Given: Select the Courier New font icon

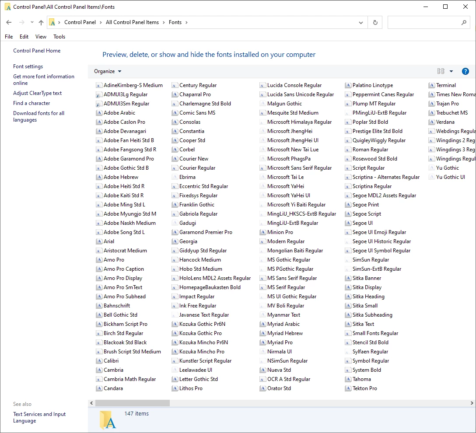Looking at the screenshot, I should 175,159.
